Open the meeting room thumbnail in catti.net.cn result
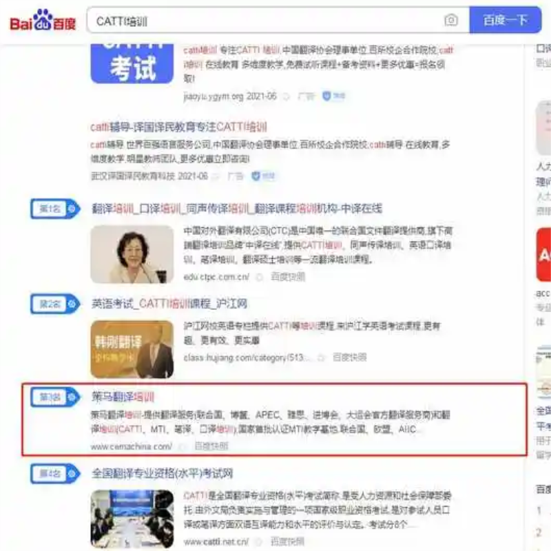 132,519
